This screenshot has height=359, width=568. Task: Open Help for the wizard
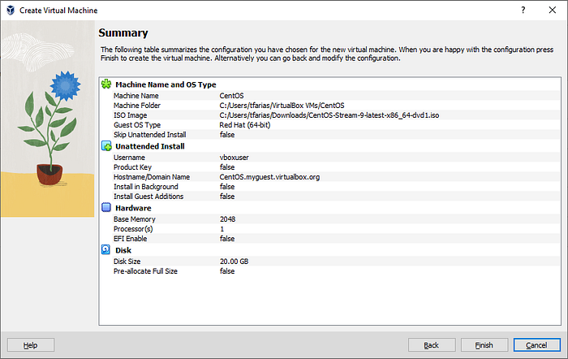click(x=31, y=345)
